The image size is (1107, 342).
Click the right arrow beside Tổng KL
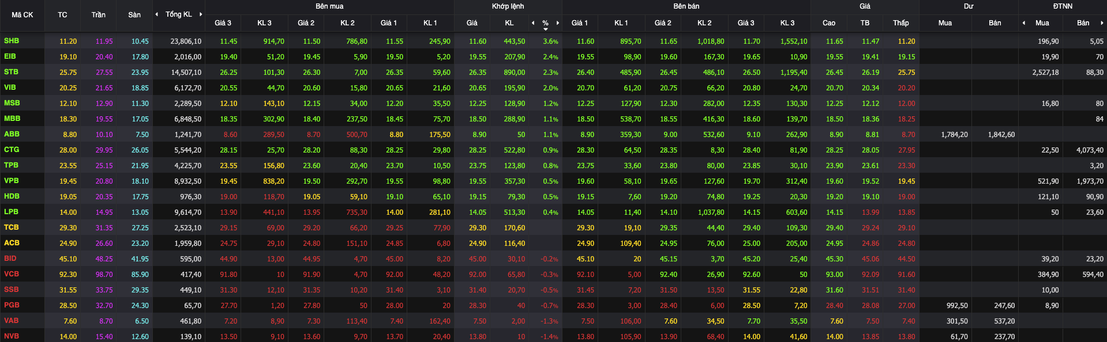pyautogui.click(x=201, y=14)
